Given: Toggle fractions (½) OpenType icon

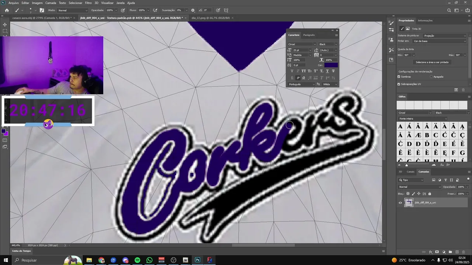Looking at the screenshot, I should coord(333,78).
